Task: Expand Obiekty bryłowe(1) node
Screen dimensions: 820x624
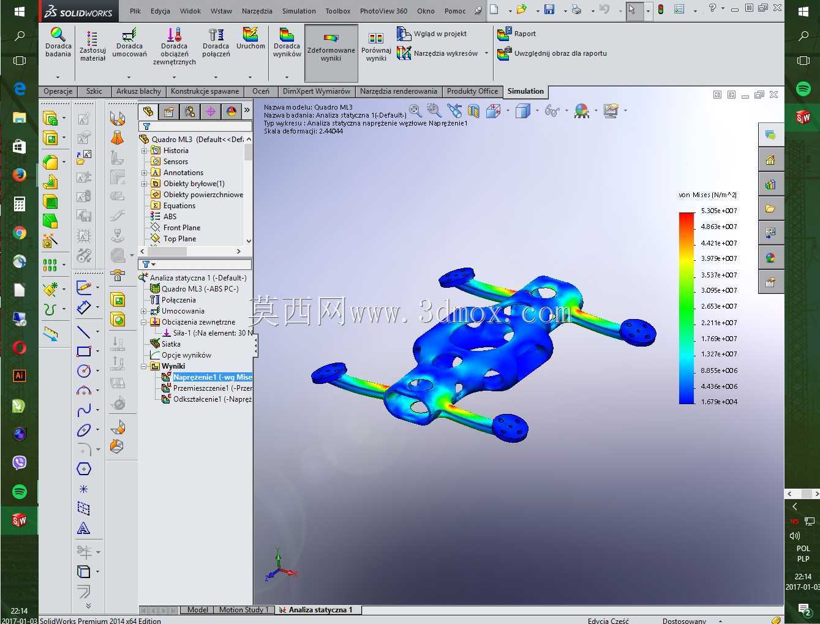Action: 145,184
